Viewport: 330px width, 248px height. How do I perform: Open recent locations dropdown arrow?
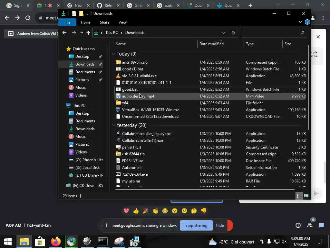(82, 33)
